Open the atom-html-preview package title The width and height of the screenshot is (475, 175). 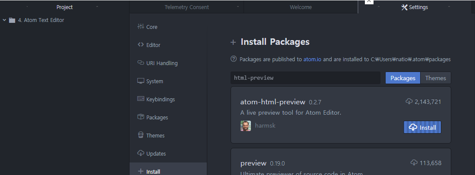click(272, 102)
